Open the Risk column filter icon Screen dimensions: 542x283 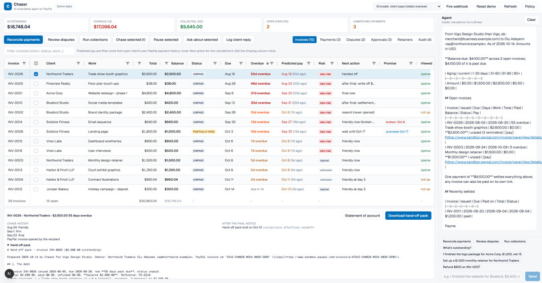coord(332,63)
